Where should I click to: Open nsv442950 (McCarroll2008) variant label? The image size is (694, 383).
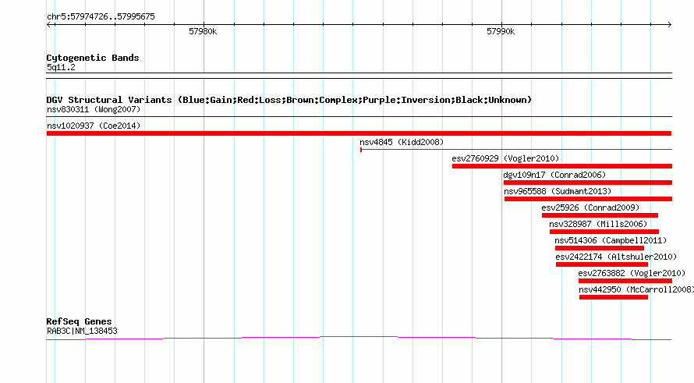[x=636, y=289]
